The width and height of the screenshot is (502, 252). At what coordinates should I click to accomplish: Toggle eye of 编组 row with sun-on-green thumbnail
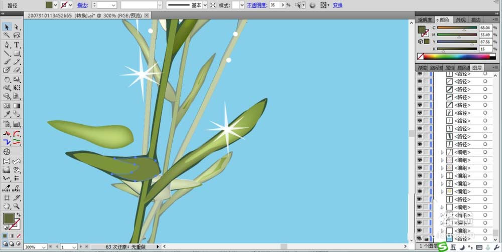click(419, 191)
